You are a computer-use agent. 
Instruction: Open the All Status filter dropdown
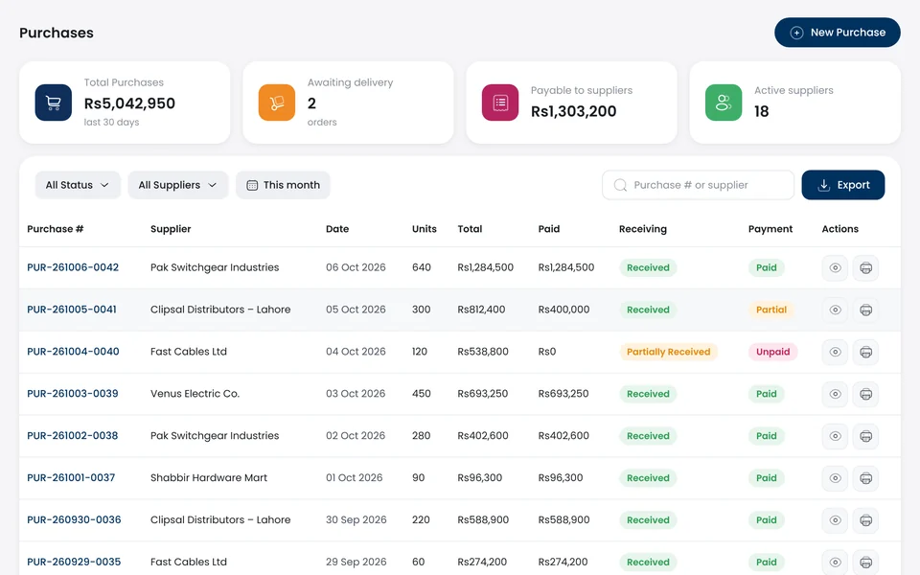coord(78,185)
